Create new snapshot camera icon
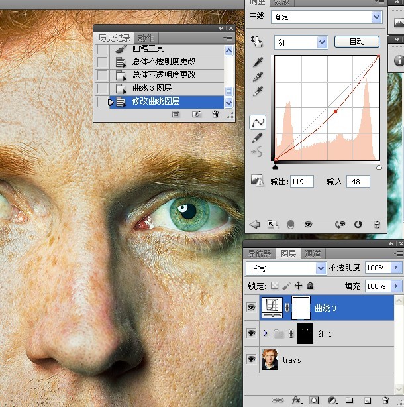 197,114
